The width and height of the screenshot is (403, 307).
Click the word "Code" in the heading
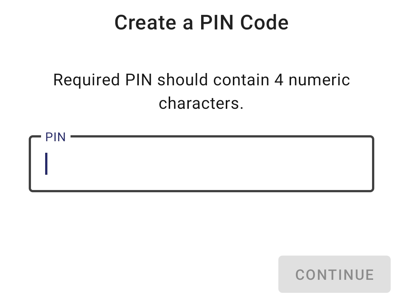pos(264,22)
